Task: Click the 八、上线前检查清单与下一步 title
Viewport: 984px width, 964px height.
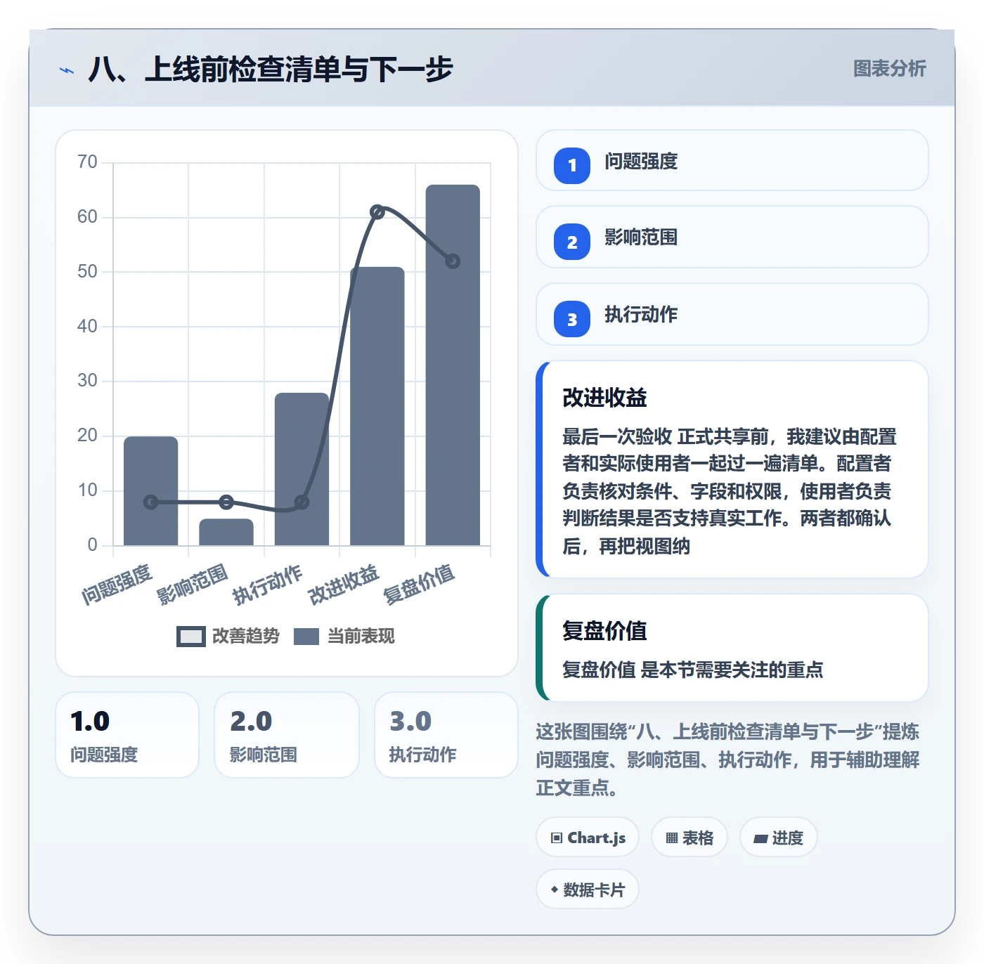Action: (x=271, y=70)
